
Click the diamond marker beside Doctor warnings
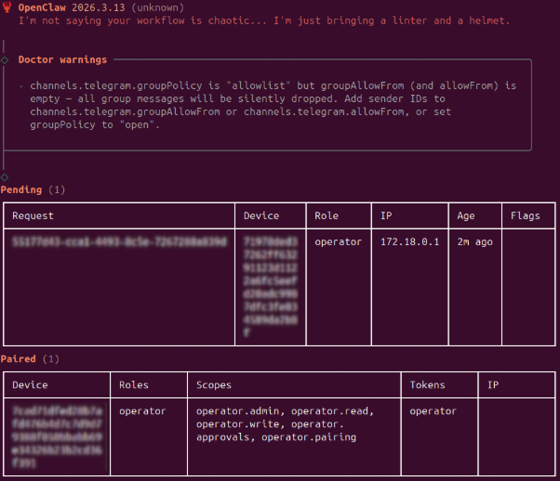click(x=5, y=59)
